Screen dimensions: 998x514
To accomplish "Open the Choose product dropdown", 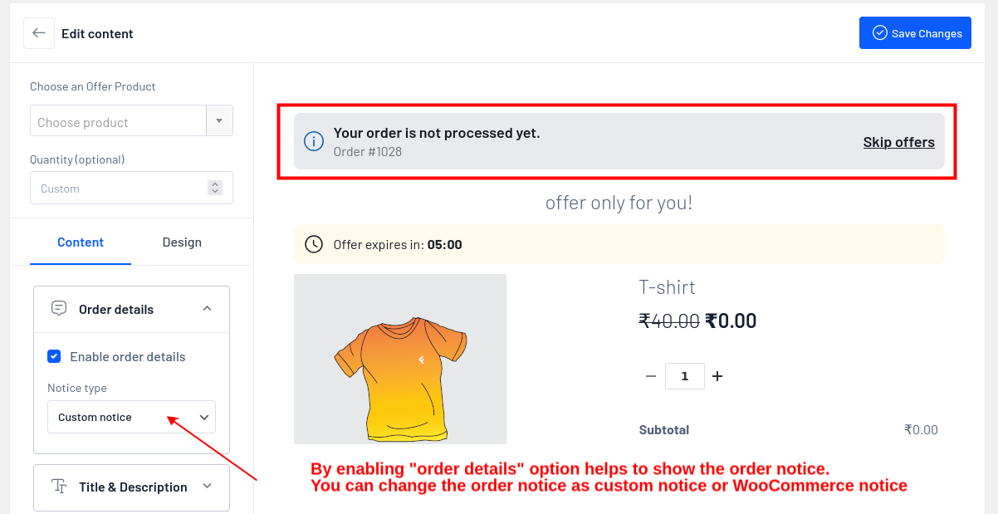I will coord(219,121).
